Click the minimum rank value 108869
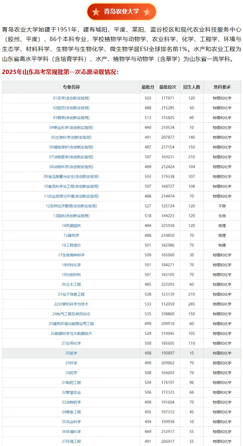The width and height of the screenshot is (243, 446). point(168,314)
